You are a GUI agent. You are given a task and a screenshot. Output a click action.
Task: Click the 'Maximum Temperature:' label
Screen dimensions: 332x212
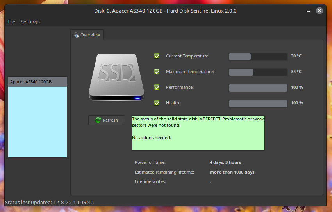click(190, 72)
